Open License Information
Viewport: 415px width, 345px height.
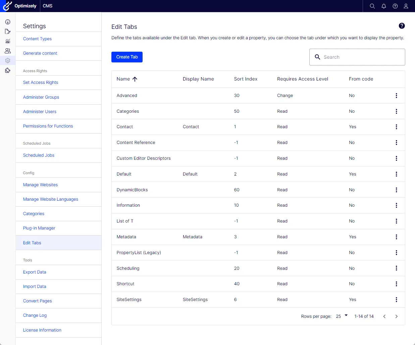tap(42, 330)
